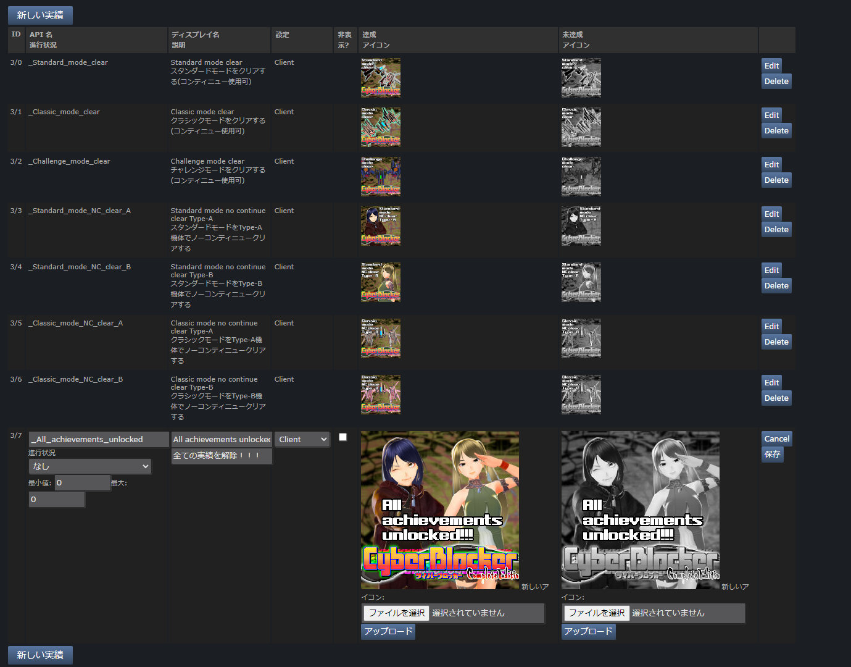Click the achieved icon for _Challenge_mode_clear

point(381,177)
